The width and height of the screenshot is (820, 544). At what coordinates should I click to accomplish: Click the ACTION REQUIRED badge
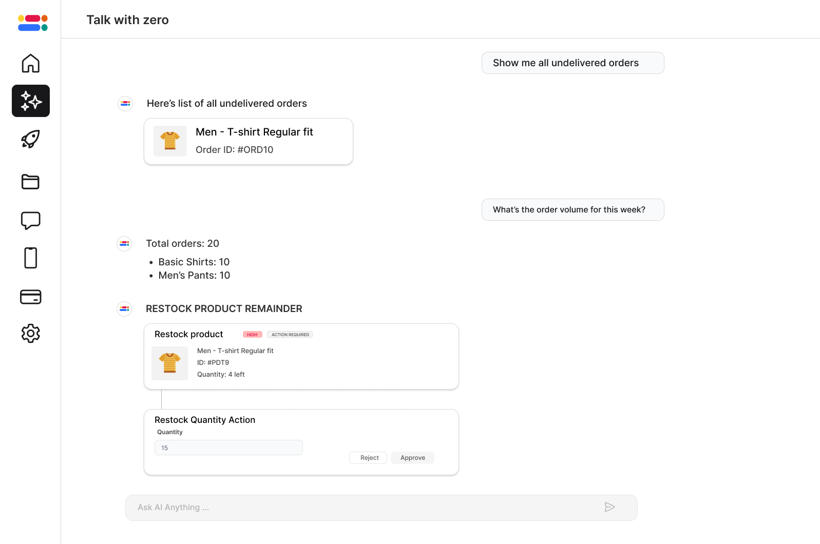coord(290,335)
